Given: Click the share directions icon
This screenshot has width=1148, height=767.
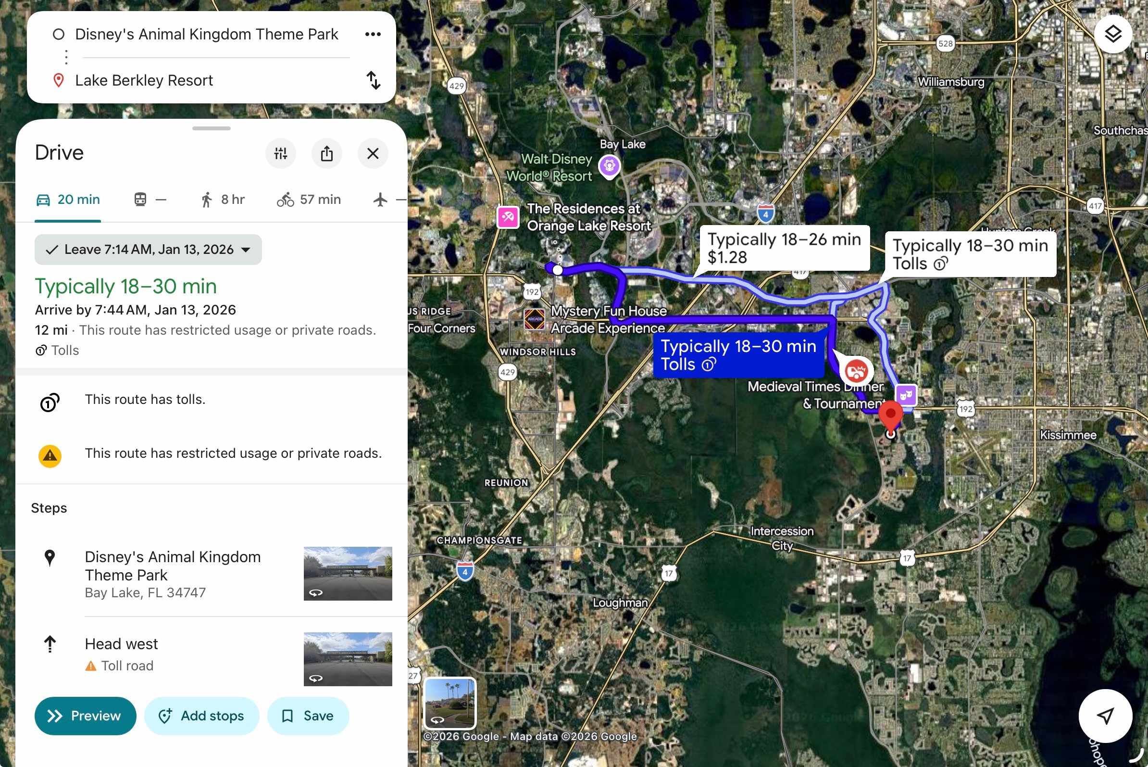Looking at the screenshot, I should tap(326, 153).
